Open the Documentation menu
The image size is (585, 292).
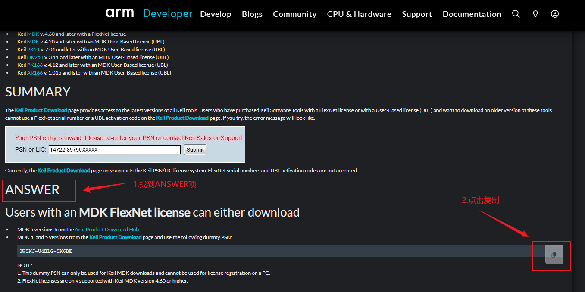472,14
